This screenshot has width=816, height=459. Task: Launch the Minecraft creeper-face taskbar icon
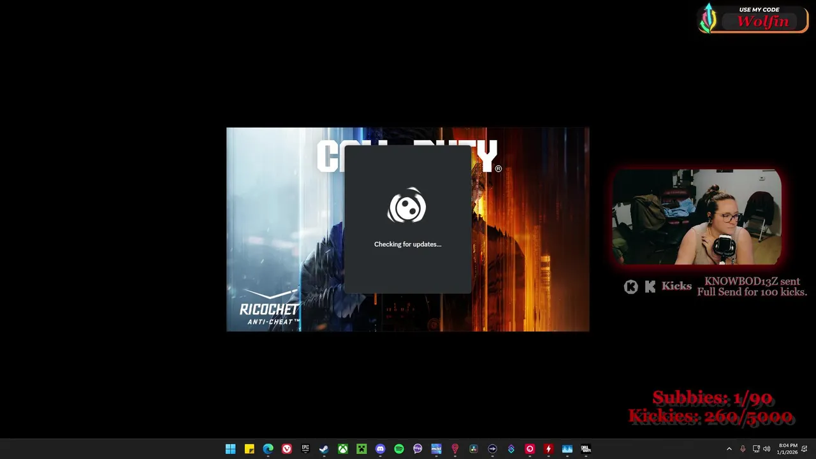point(361,449)
